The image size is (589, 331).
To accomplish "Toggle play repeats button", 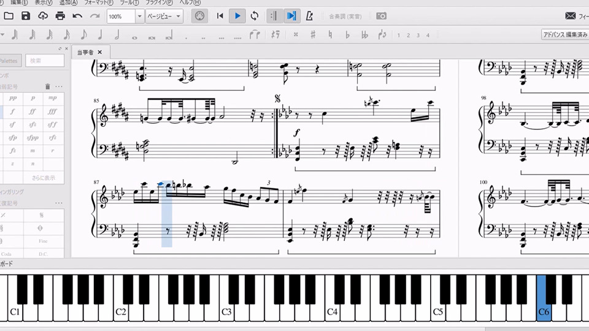I will point(274,16).
